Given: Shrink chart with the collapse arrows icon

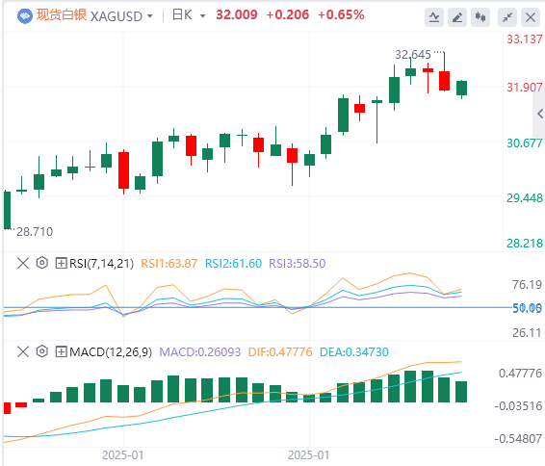Looking at the screenshot, I should [507, 16].
